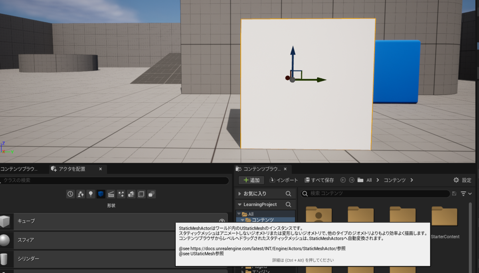
Task: Select the Geometry category icon
Action: 131,194
